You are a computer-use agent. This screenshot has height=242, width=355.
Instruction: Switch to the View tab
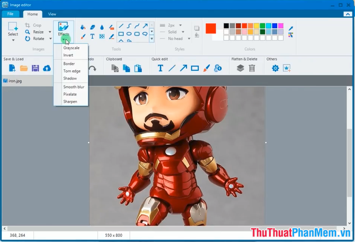52,14
